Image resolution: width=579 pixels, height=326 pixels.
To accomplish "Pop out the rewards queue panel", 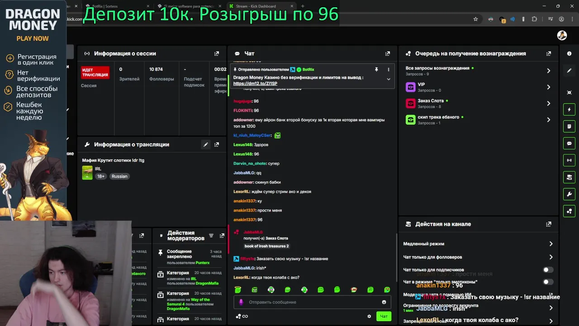I will [x=549, y=53].
